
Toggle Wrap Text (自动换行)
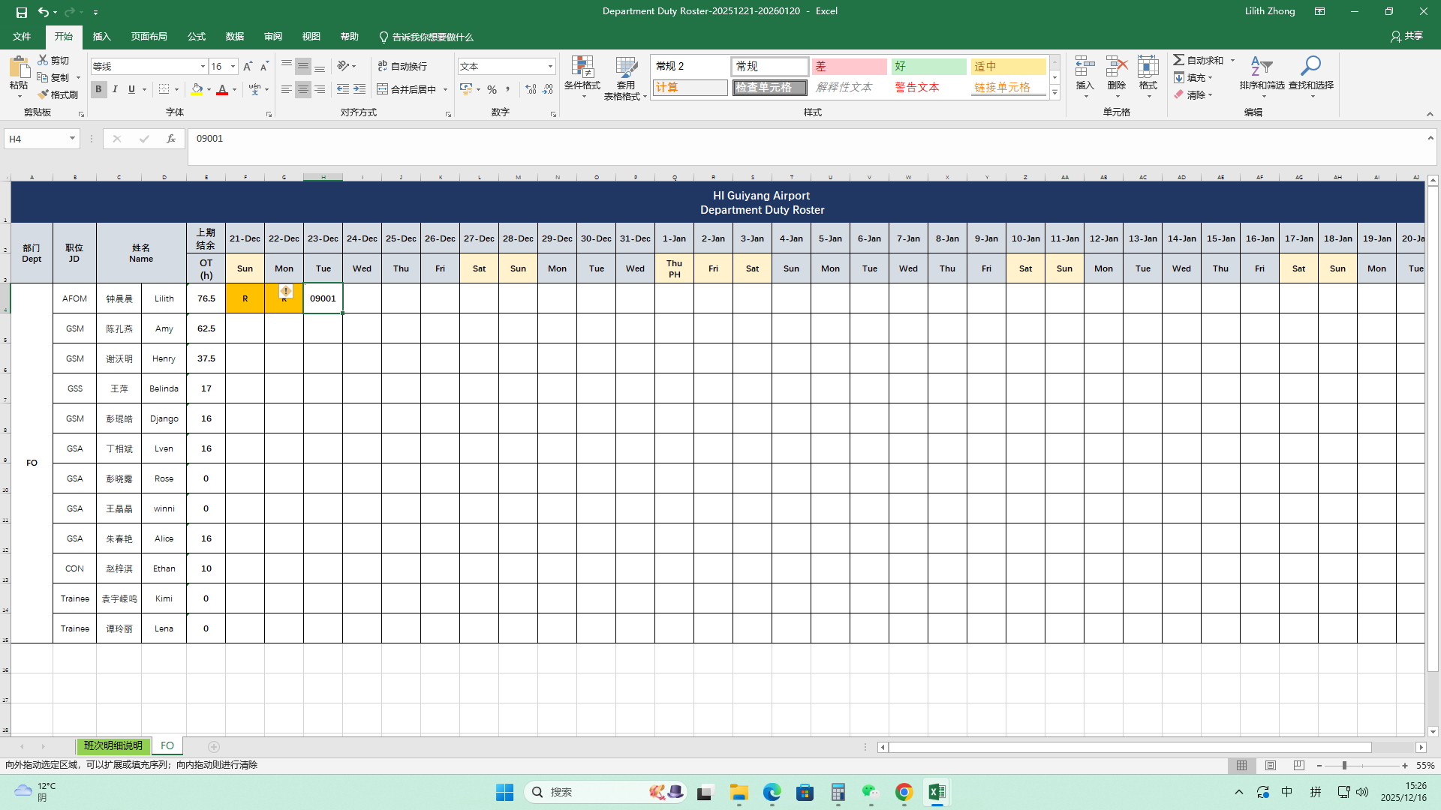click(402, 67)
